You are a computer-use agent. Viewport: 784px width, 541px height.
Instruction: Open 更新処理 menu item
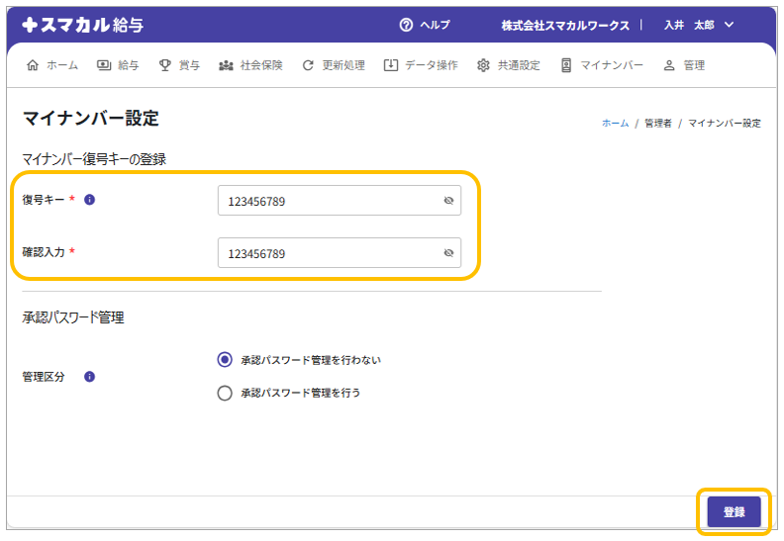pyautogui.click(x=334, y=65)
